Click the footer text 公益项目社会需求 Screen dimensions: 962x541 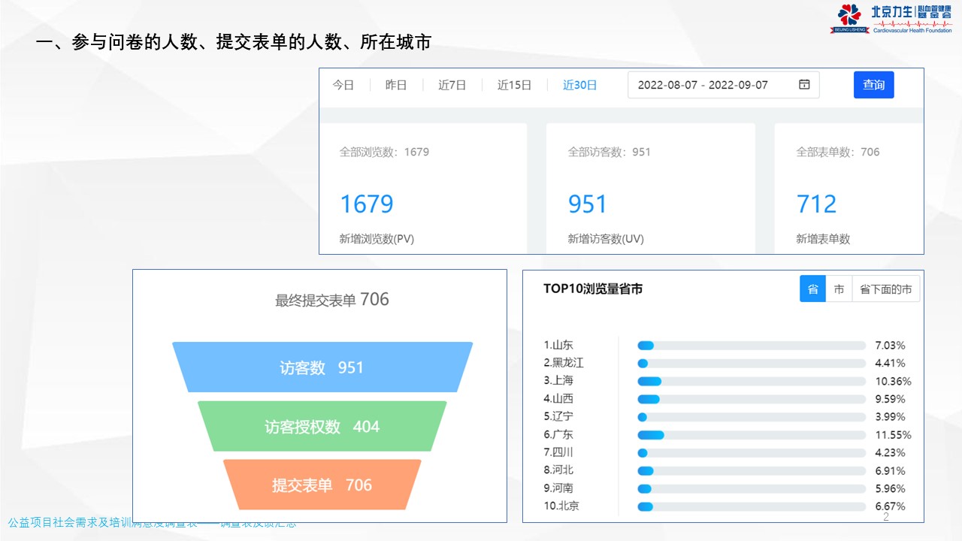(152, 523)
